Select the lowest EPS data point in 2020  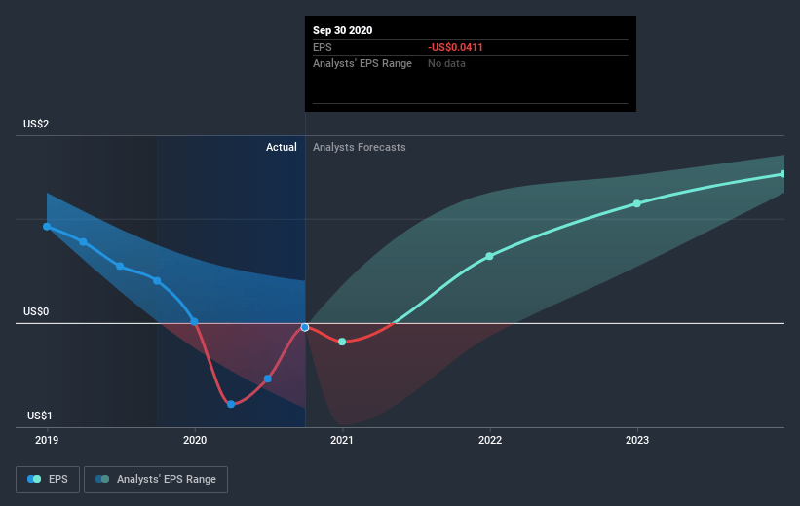tap(231, 404)
